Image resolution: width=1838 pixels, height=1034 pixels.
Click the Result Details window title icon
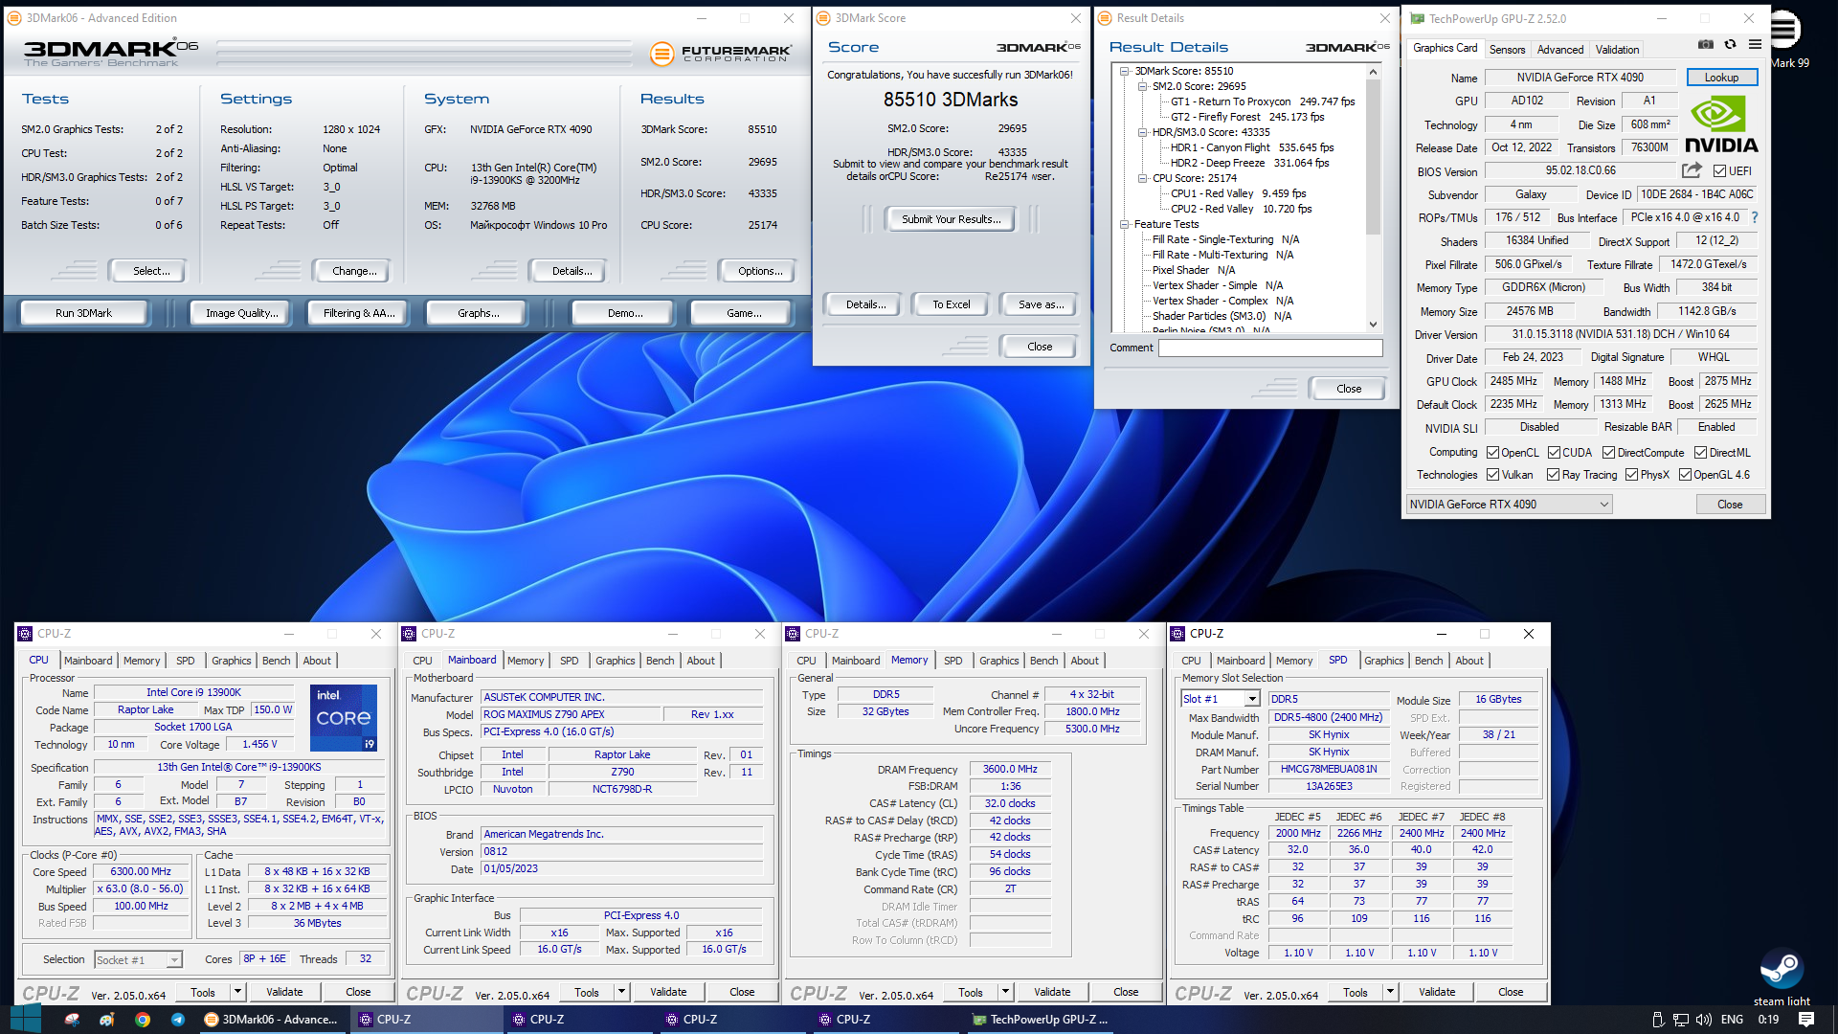(x=1105, y=18)
